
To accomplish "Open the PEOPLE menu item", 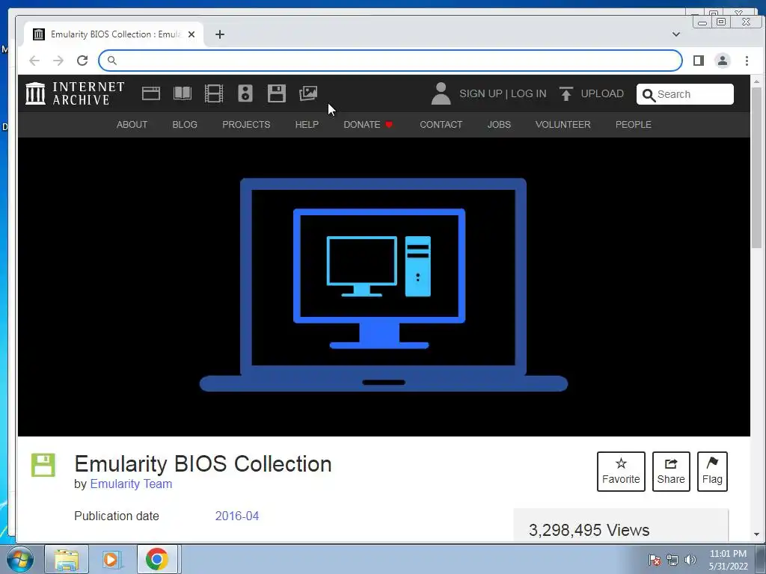I will [633, 125].
